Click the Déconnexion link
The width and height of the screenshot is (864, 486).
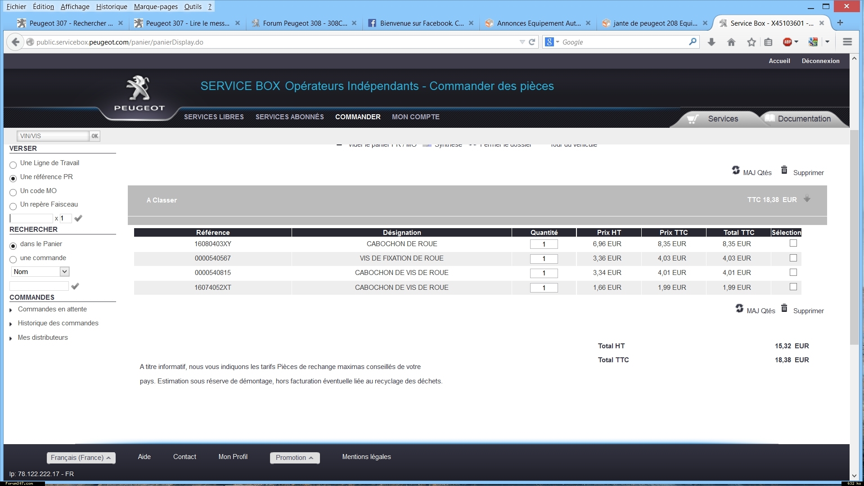coord(820,61)
